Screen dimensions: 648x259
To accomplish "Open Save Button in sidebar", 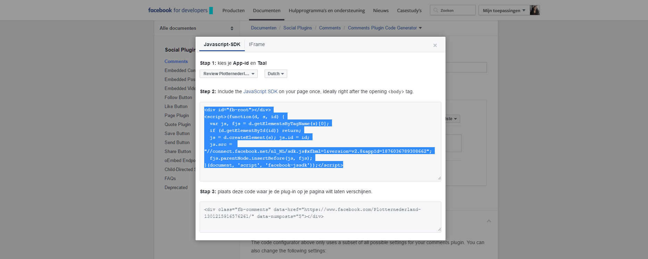I will (x=177, y=133).
